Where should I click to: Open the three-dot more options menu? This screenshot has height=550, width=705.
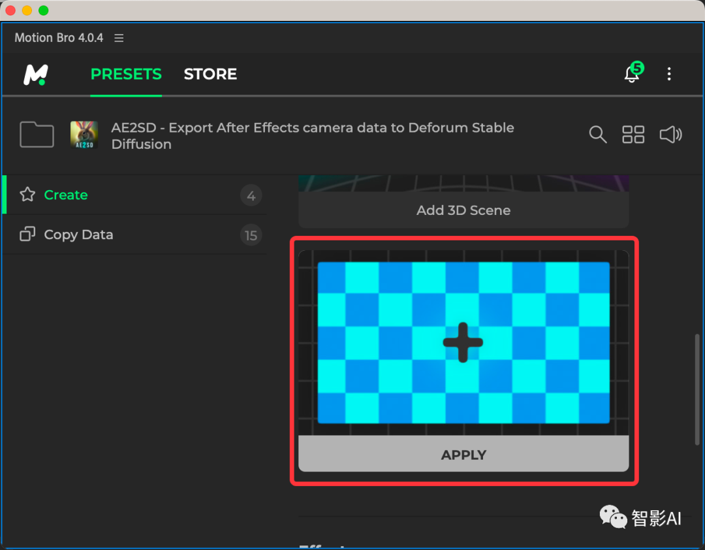tap(669, 74)
